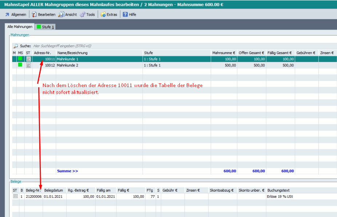The height and width of the screenshot is (217, 337).
Task: Click document status icon for Mahnkunde 2
Action: click(28, 65)
